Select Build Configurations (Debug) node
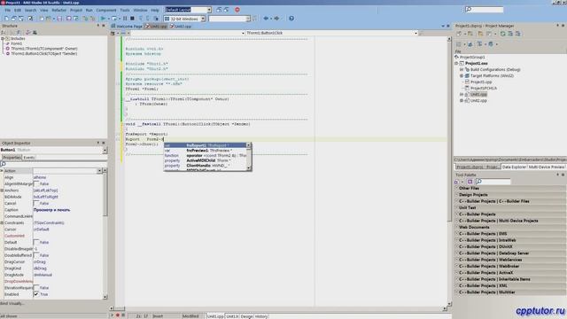567x319 pixels. (x=495, y=69)
